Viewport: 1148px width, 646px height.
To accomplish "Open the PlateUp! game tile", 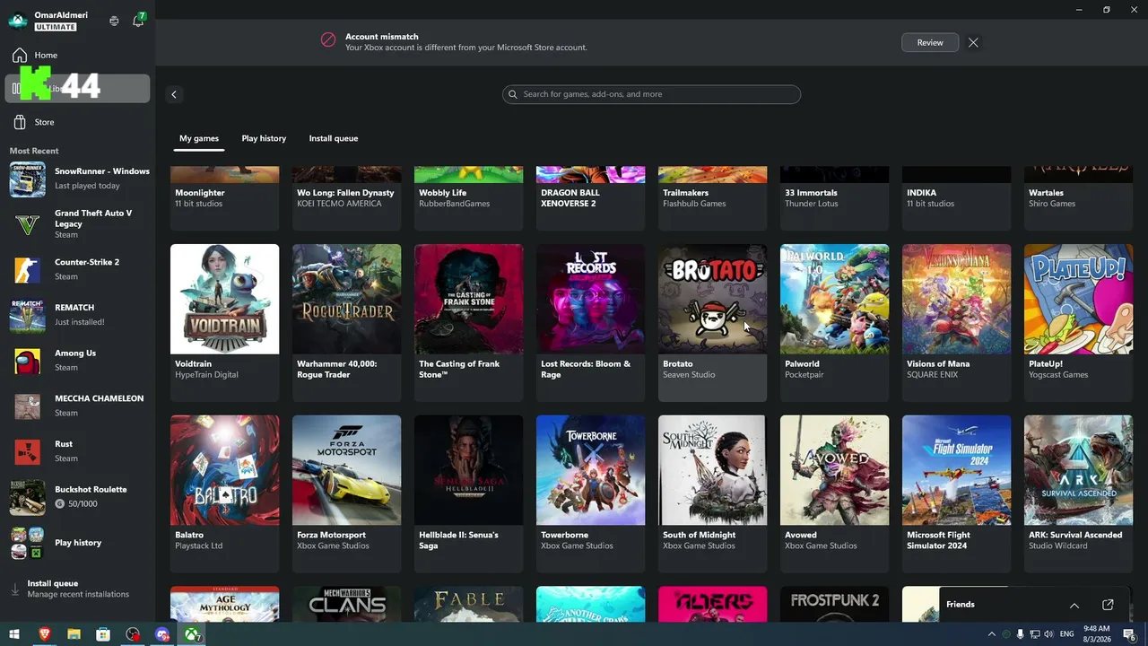I will pos(1078,322).
